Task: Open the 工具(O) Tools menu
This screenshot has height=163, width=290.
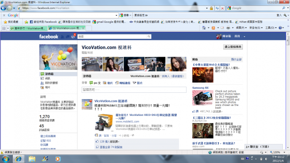Action: [271, 28]
